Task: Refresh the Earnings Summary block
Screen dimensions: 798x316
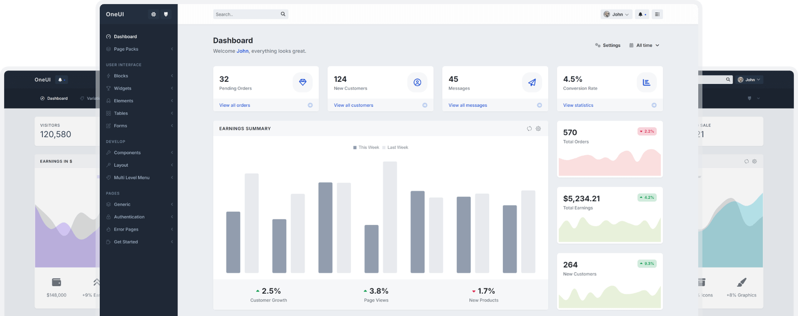Action: [529, 129]
